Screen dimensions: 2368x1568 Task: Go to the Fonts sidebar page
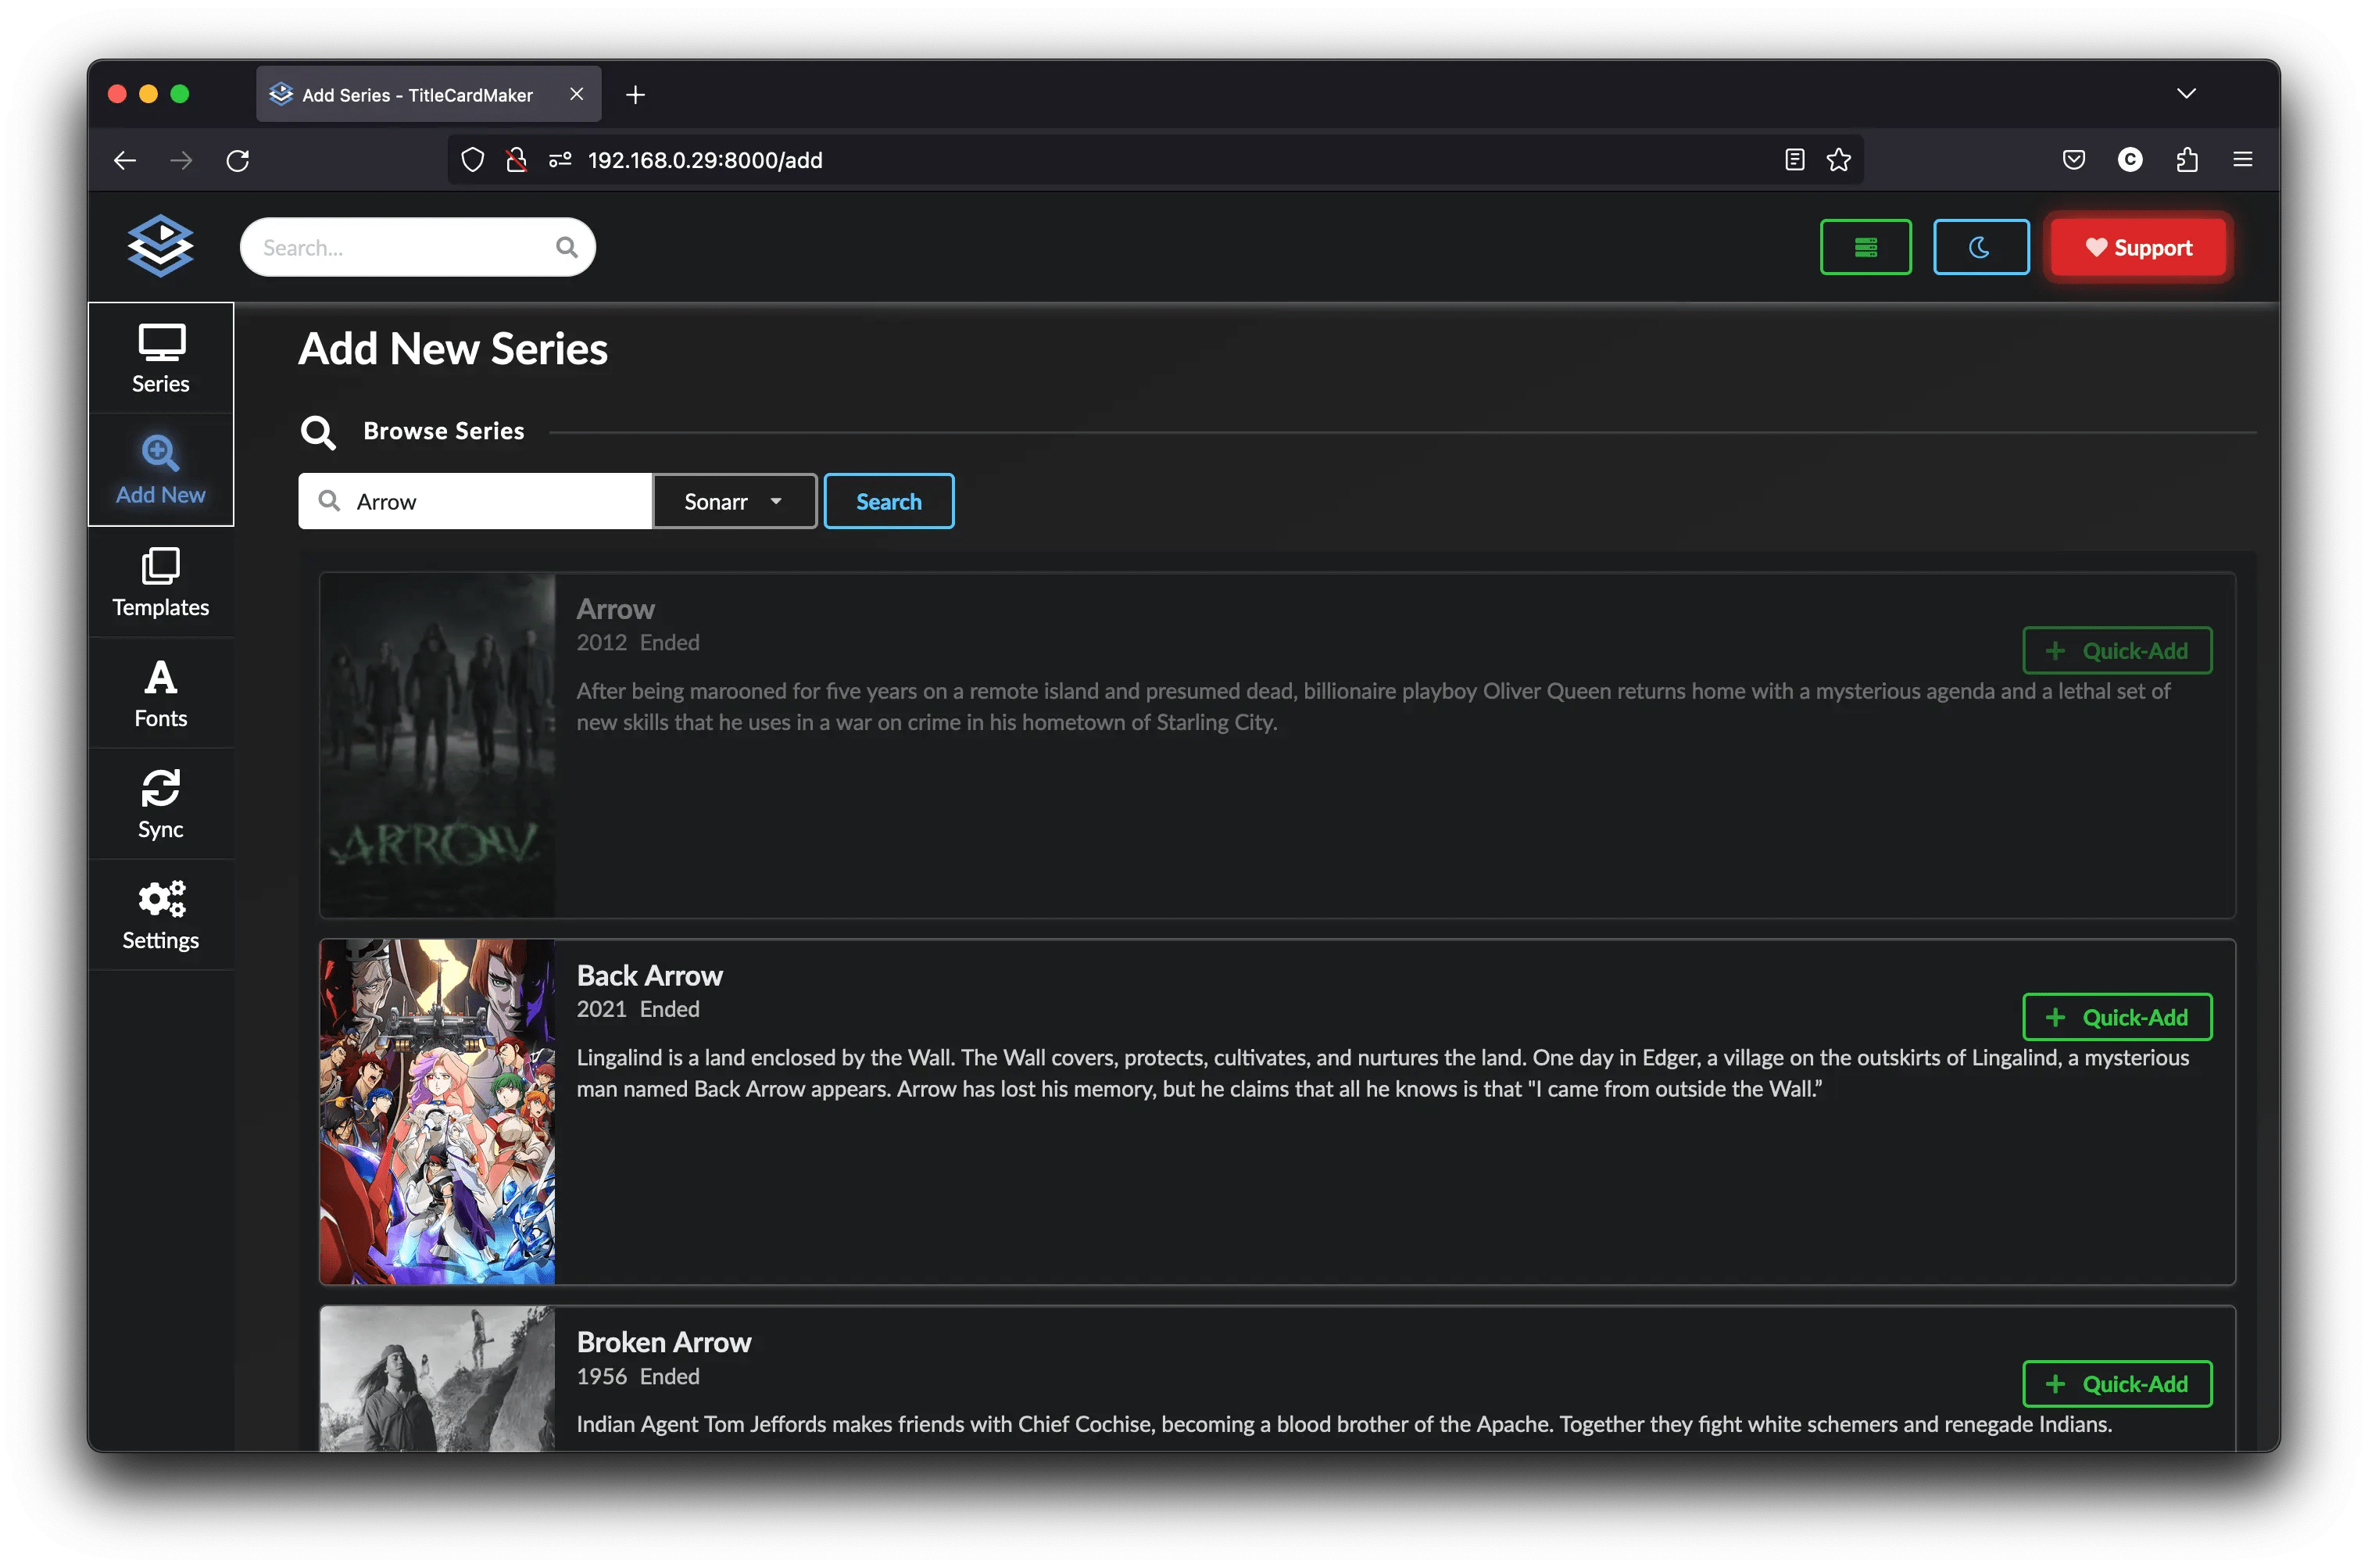[161, 693]
